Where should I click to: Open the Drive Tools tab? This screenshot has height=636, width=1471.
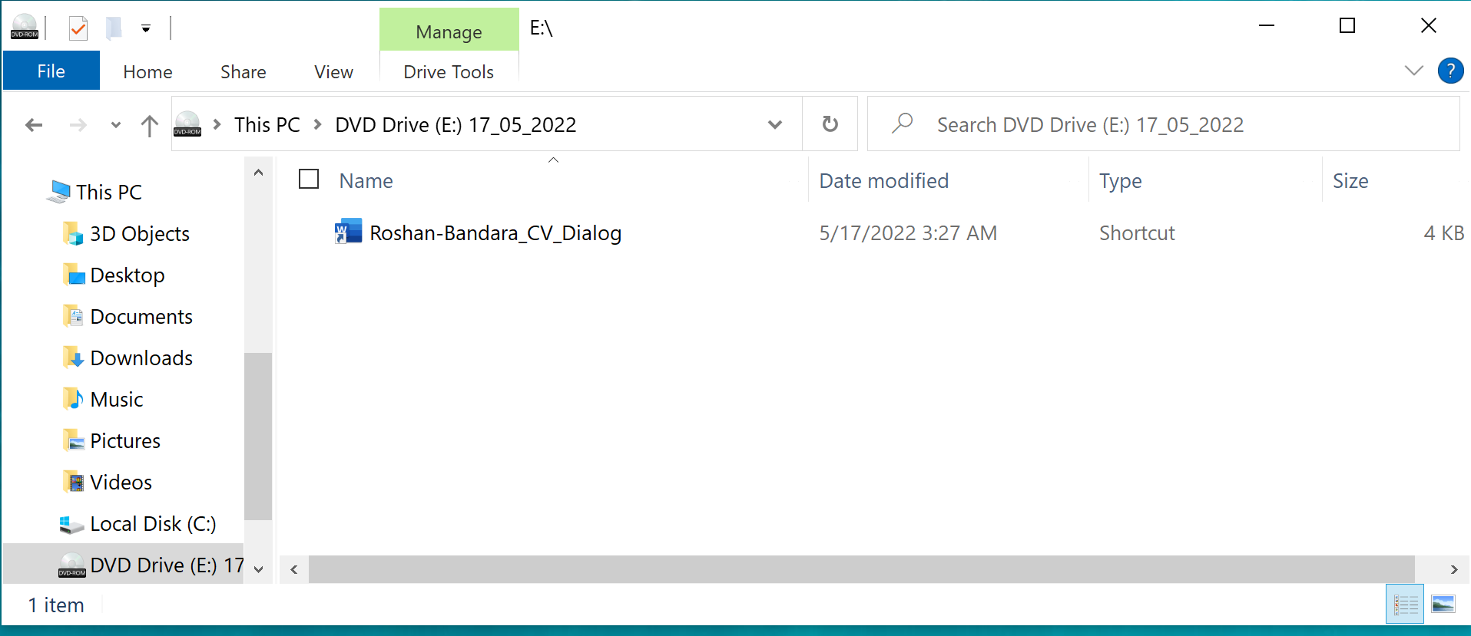coord(449,71)
